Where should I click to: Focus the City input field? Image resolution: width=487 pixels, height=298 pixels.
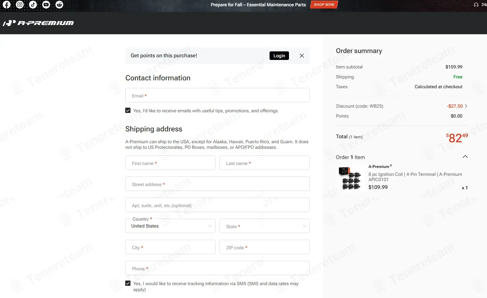[x=170, y=247]
